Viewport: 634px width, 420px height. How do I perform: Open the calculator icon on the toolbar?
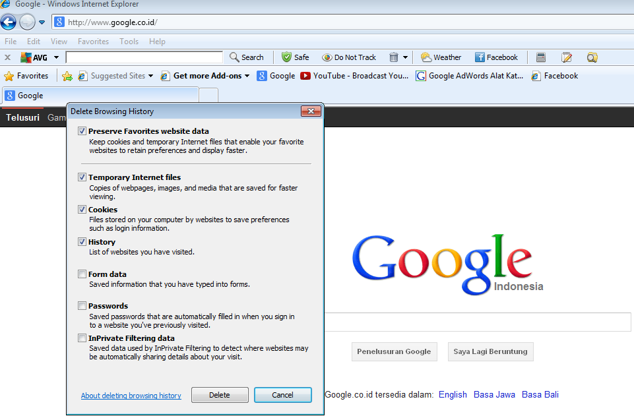pos(540,57)
